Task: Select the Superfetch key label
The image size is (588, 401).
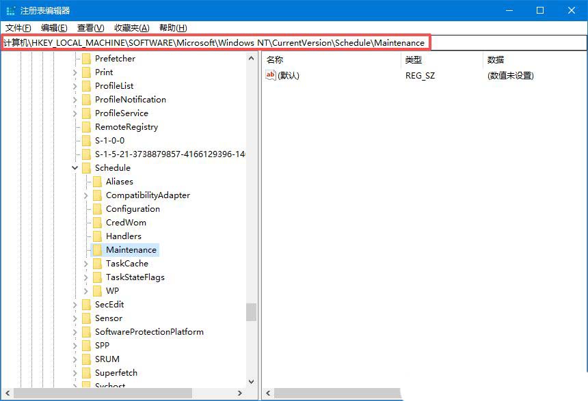Action: pyautogui.click(x=116, y=373)
